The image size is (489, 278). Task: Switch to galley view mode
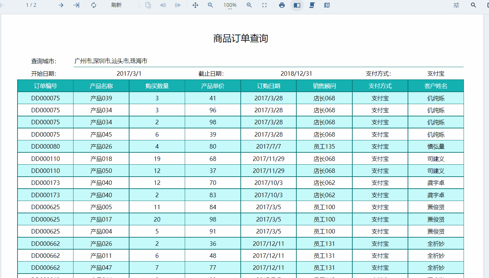coord(327,5)
